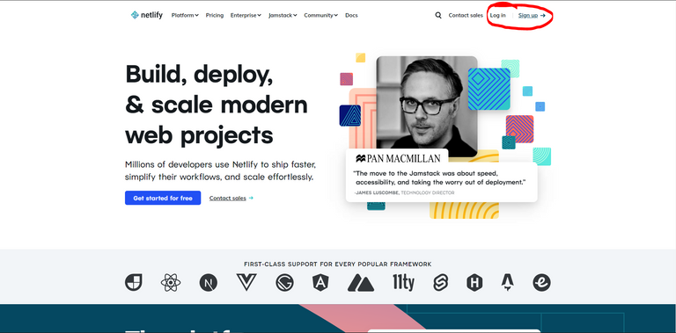This screenshot has width=676, height=333.
Task: Click the "Build, deploy, & scale" headline
Action: click(x=217, y=104)
